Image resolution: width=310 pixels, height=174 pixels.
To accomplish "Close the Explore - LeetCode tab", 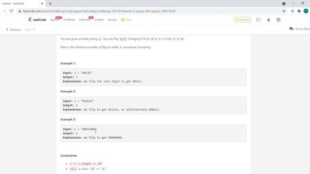I will point(42,3).
